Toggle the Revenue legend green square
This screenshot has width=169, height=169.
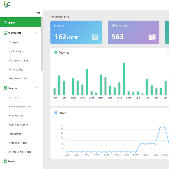coord(56,52)
